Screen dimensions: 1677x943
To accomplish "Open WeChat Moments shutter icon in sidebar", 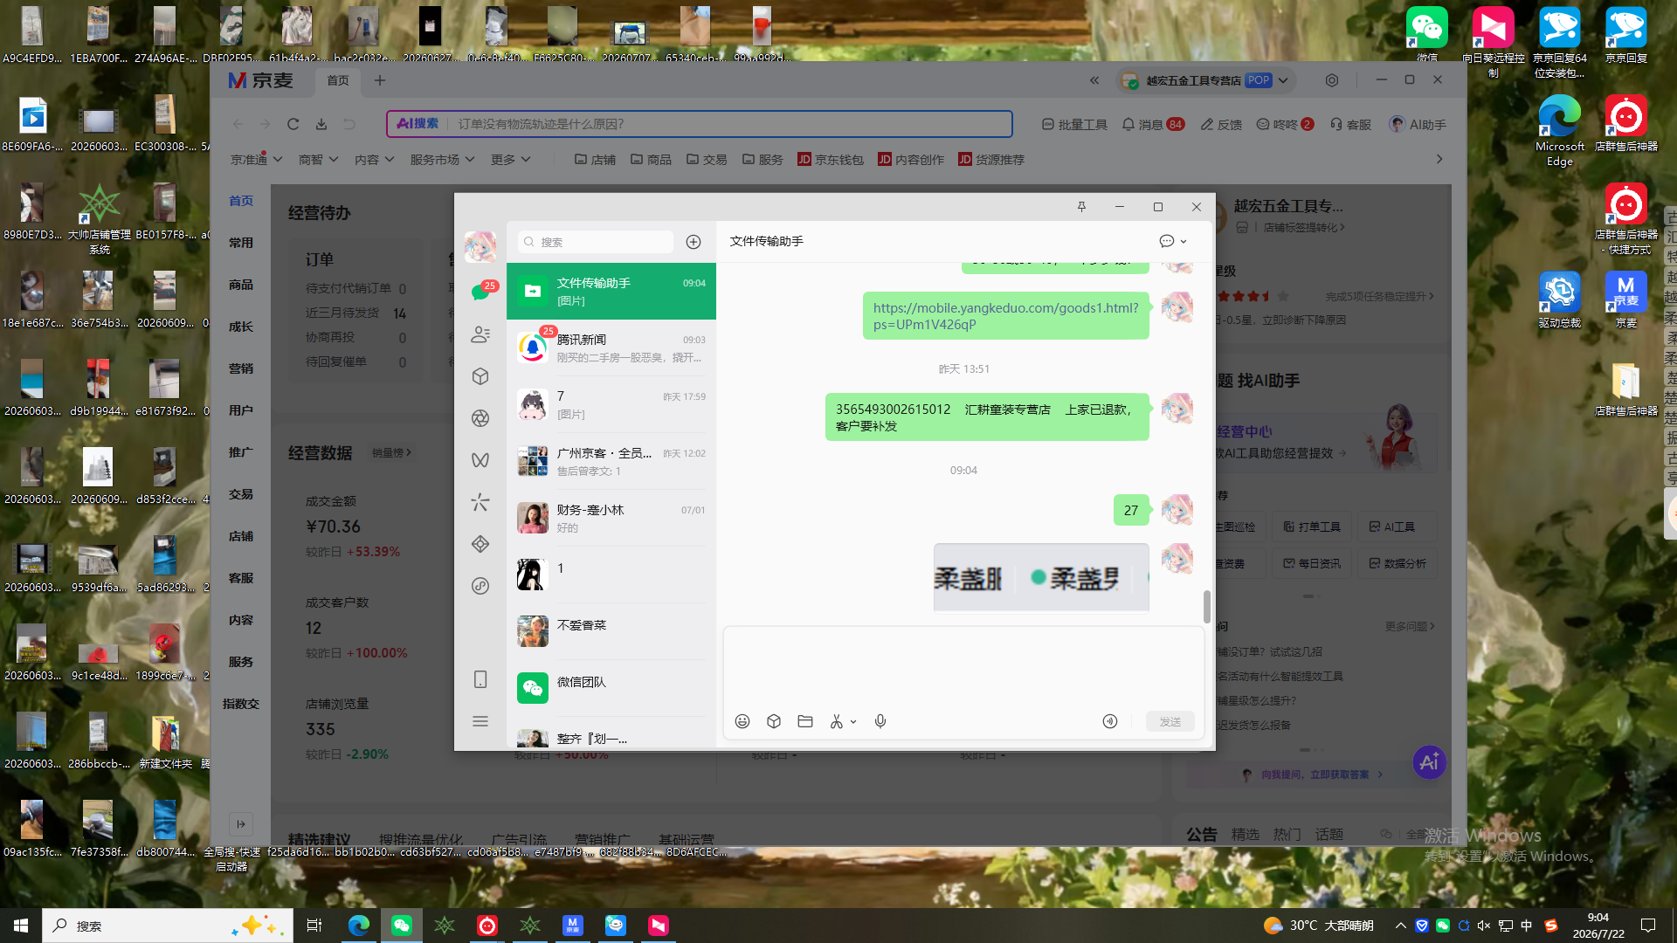I will tap(480, 418).
